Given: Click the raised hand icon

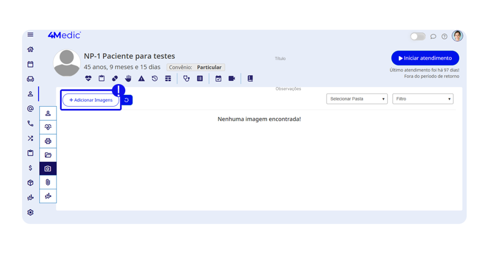Looking at the screenshot, I should pyautogui.click(x=128, y=79).
